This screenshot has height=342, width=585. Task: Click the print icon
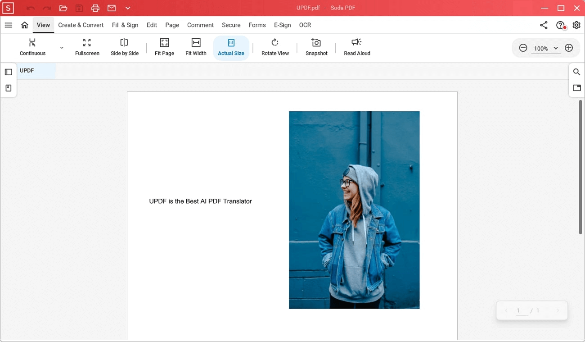95,8
